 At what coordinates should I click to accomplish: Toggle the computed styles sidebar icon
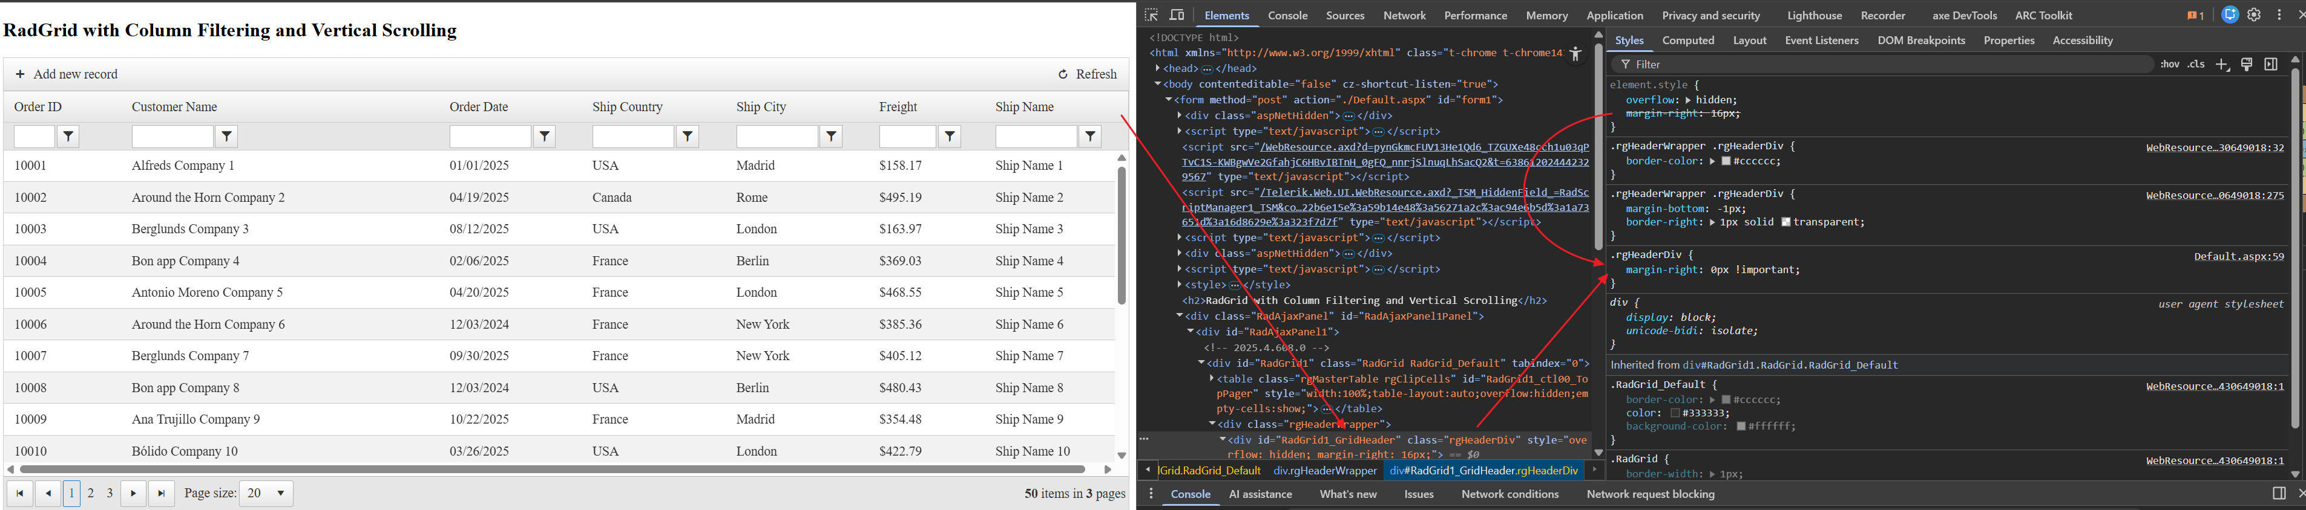click(x=2271, y=64)
